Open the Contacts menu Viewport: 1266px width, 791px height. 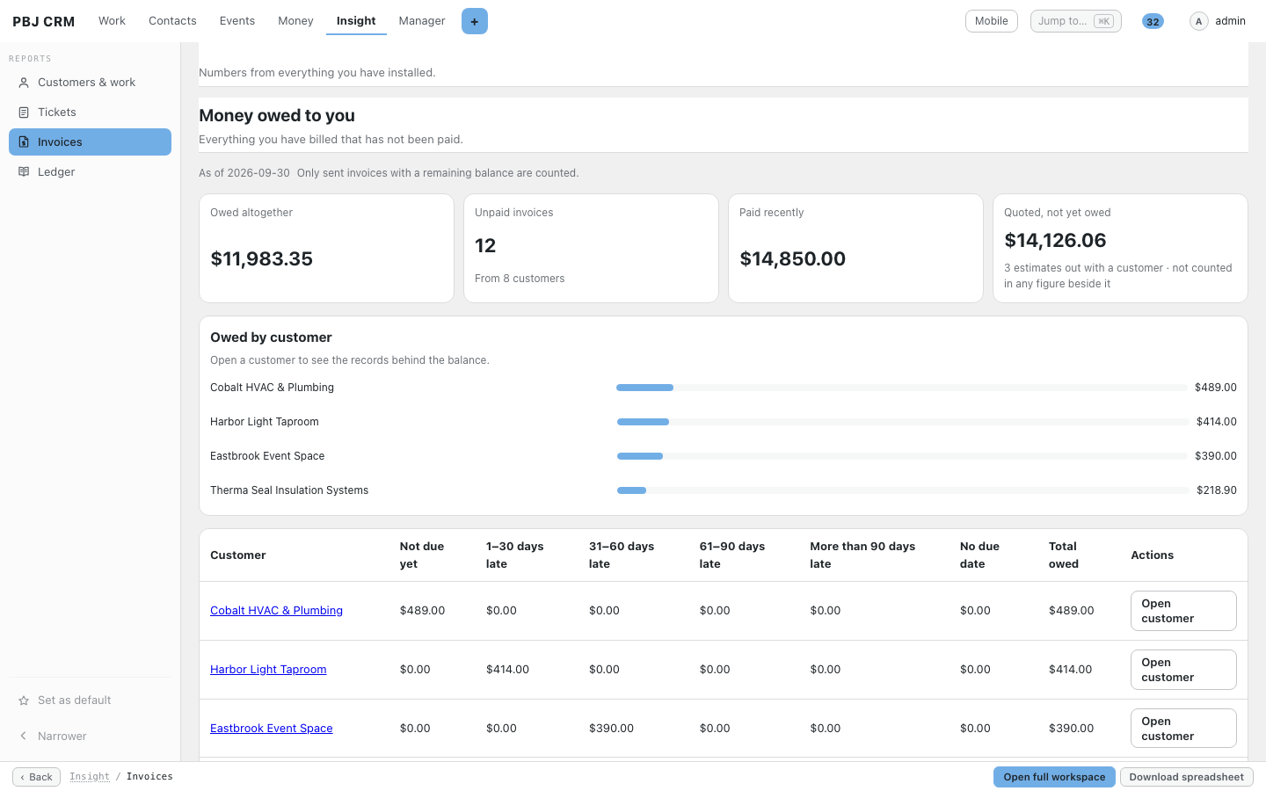click(x=172, y=21)
